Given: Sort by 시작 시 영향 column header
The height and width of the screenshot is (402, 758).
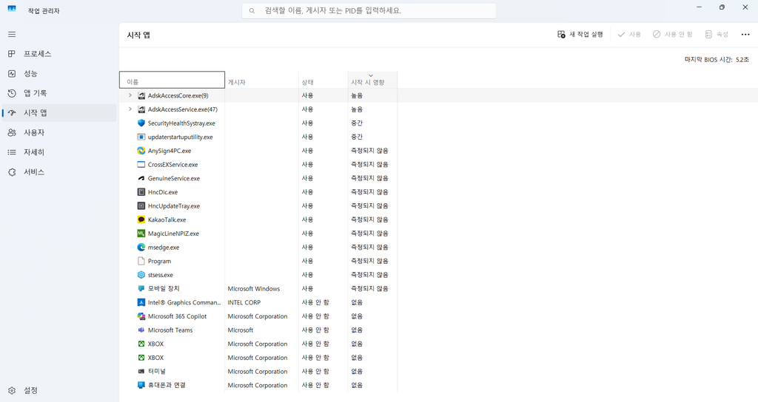Looking at the screenshot, I should pos(372,80).
